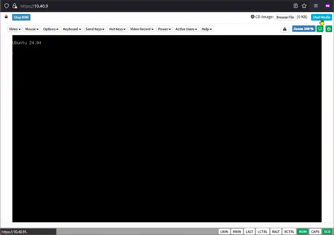
Task: Click the site security lock icon in address bar
Action: [x=15, y=6]
